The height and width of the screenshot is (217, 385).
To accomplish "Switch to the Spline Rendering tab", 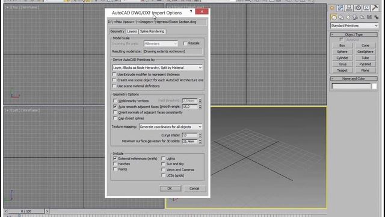I will [x=152, y=31].
